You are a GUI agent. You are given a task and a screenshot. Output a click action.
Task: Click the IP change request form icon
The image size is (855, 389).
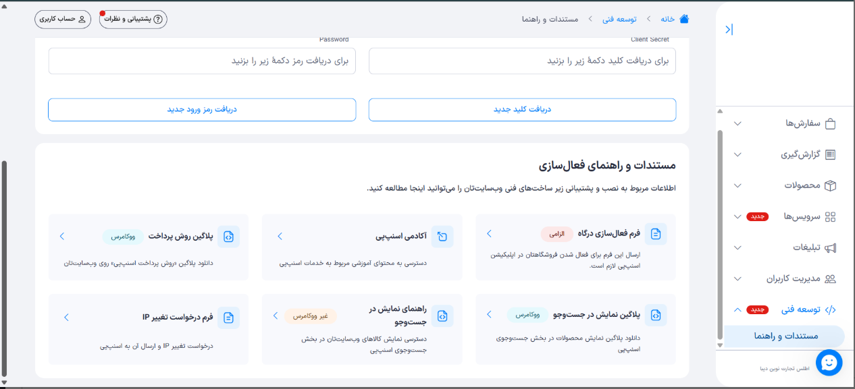coord(229,318)
